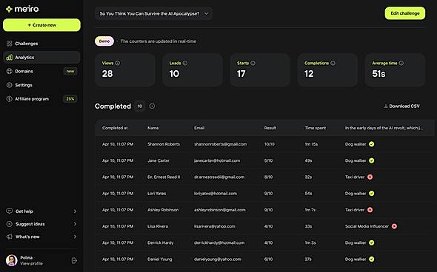Click the logout icon next to Polina

[74, 260]
